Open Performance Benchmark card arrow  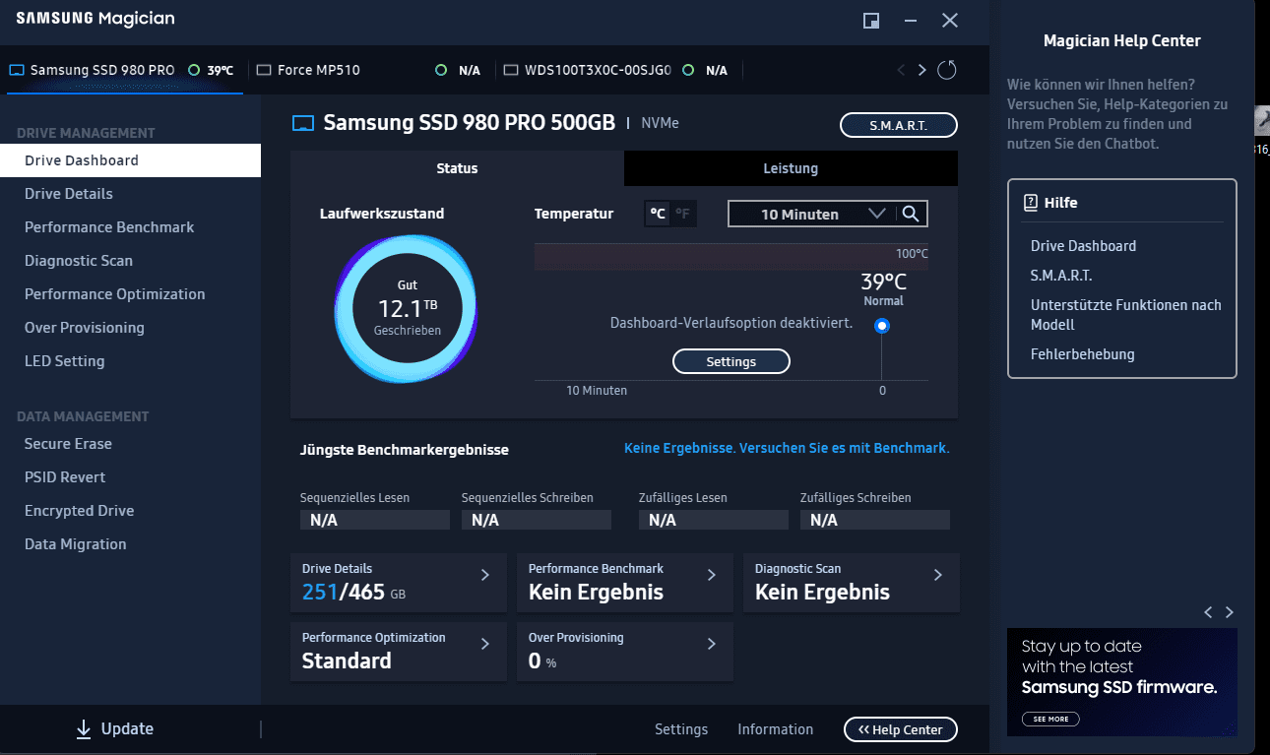711,575
